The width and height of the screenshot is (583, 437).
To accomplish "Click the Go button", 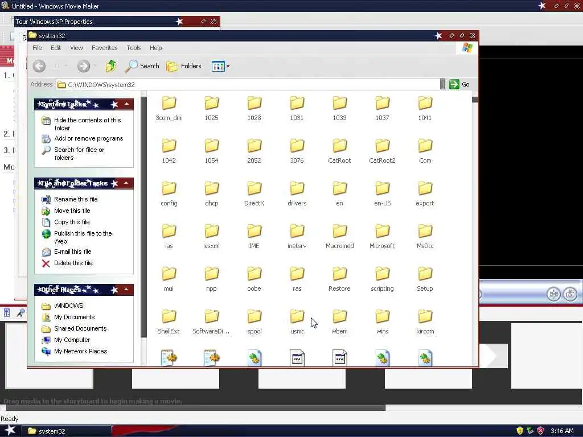I will 459,84.
